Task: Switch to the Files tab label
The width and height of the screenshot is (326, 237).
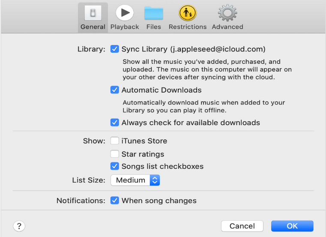Action: [154, 27]
